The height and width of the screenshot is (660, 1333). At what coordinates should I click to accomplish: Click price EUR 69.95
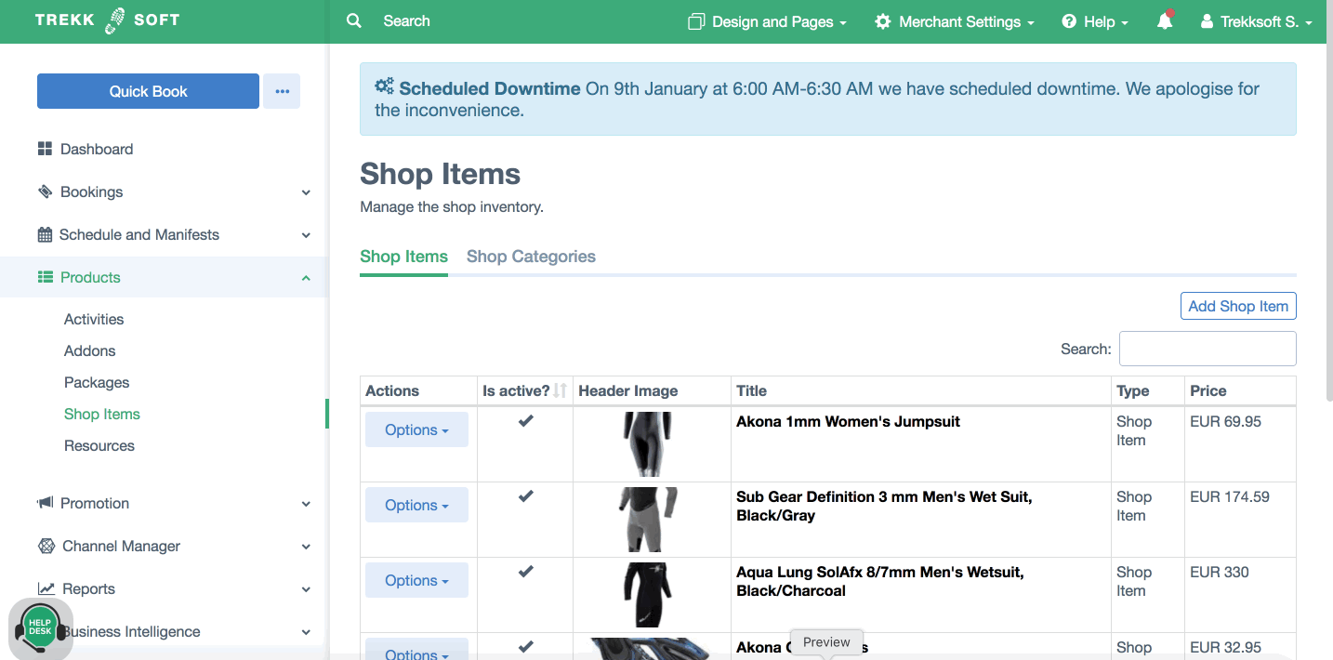click(1225, 421)
